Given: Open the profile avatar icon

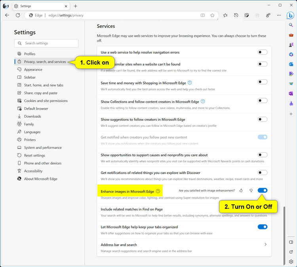Looking at the screenshot, I should [x=6, y=6].
